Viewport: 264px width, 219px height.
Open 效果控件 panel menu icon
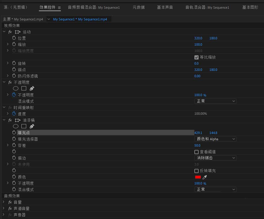click(59, 8)
